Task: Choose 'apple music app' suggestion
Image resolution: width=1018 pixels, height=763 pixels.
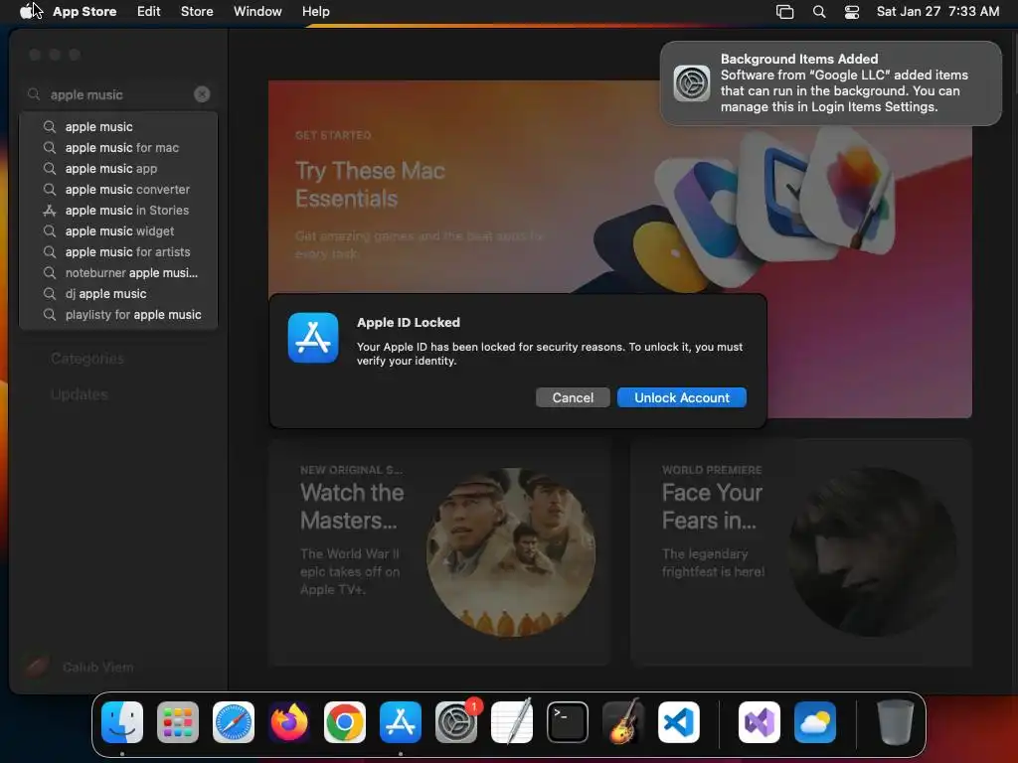Action: tap(119, 169)
